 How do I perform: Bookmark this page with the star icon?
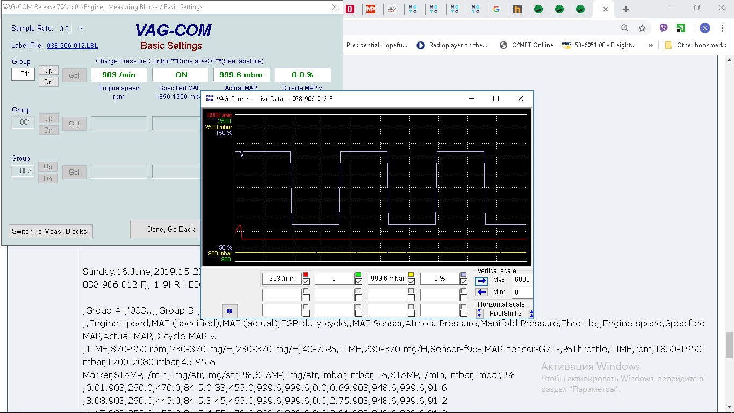[x=642, y=28]
